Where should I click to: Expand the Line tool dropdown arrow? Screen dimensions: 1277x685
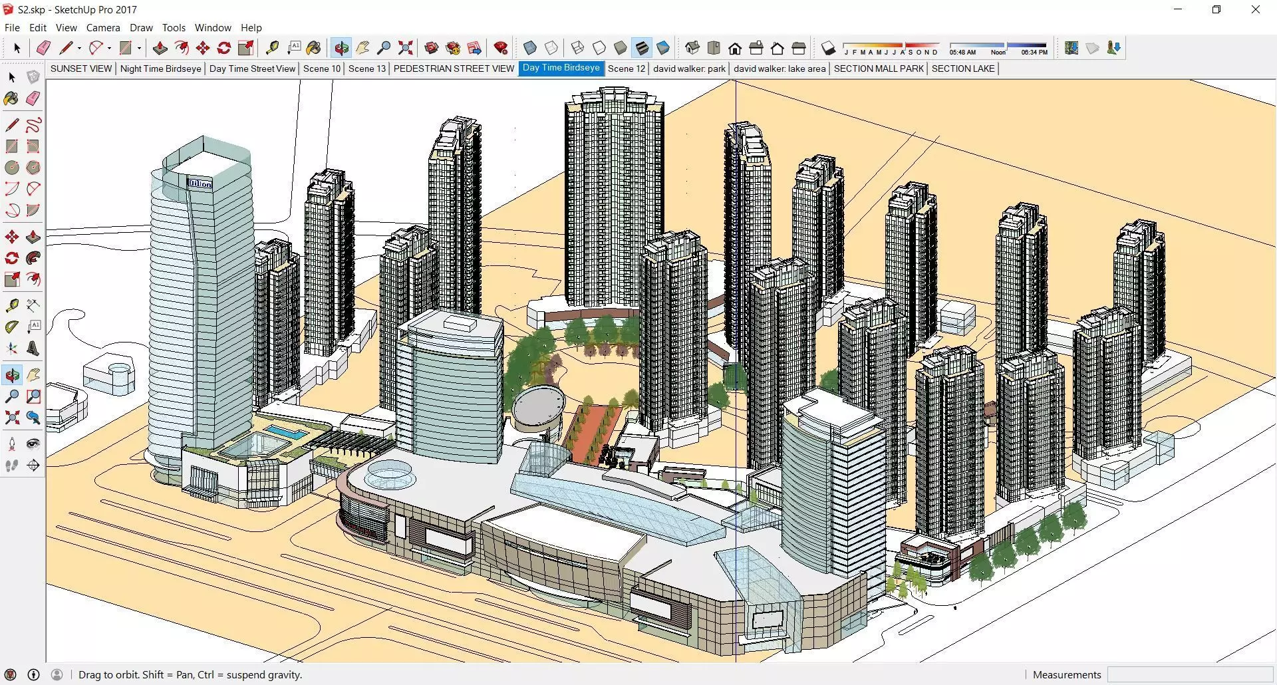79,48
